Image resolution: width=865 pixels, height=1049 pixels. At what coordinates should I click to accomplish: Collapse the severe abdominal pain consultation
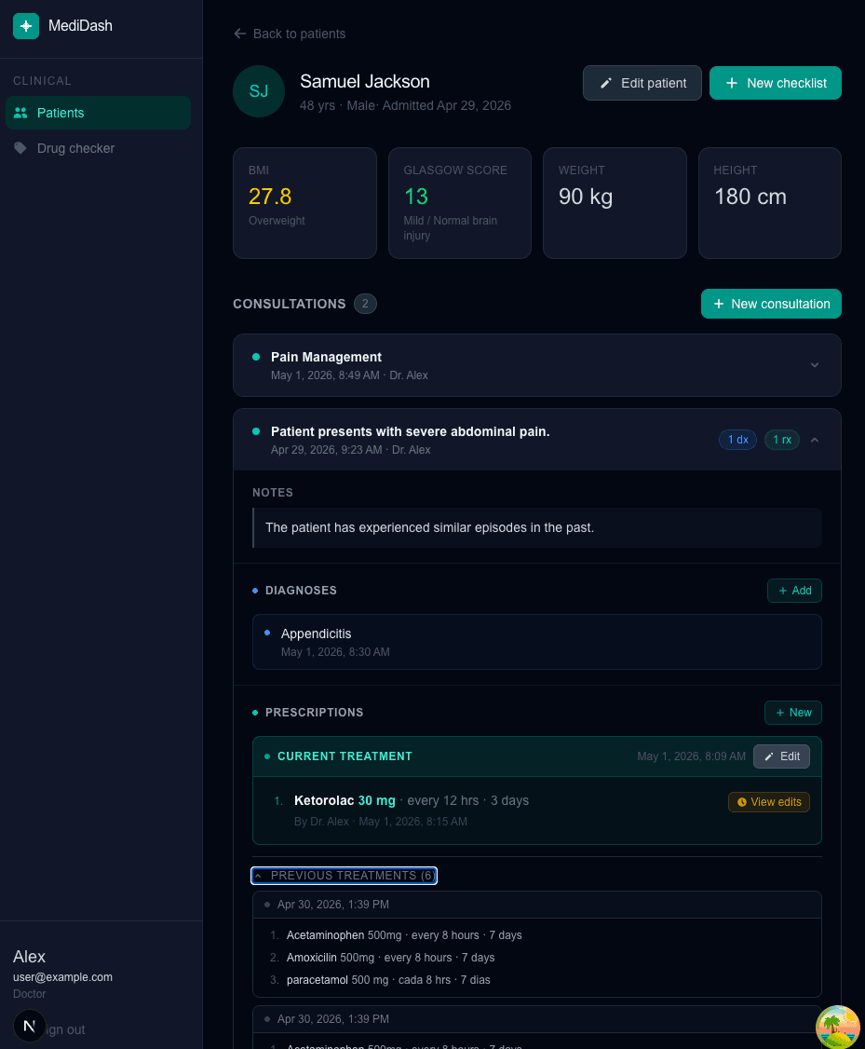point(814,440)
